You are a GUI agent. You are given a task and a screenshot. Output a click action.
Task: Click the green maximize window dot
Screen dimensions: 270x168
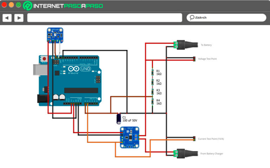(18, 5)
